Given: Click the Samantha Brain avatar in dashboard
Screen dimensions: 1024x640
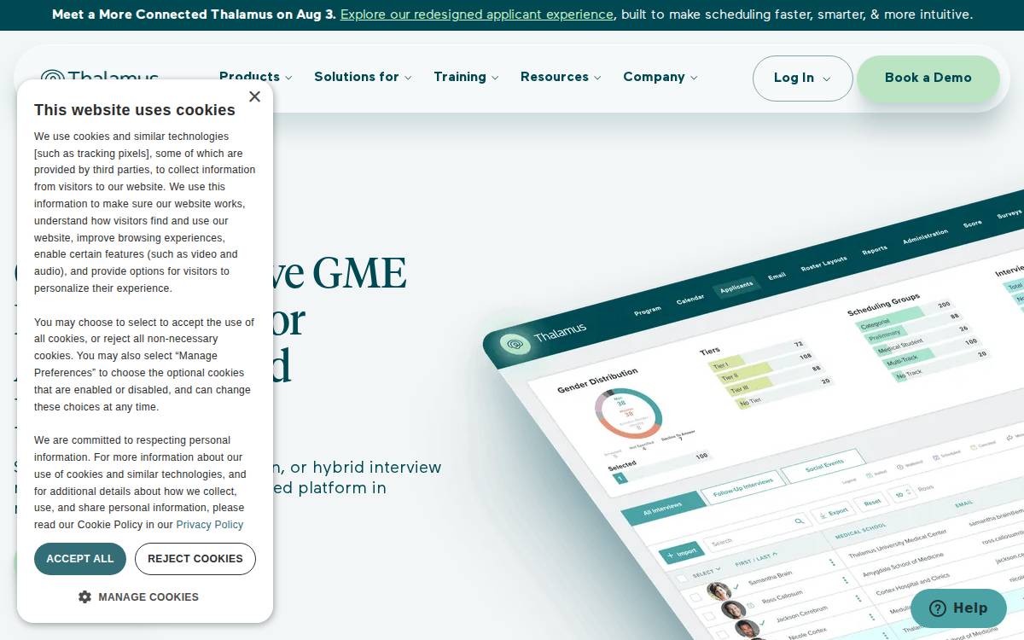Looking at the screenshot, I should [719, 591].
